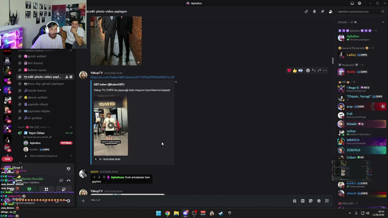Image resolution: width=388 pixels, height=218 pixels.
Task: Open the sticker picker
Action: tap(311, 201)
